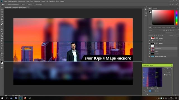Switch to the 'История' tab
The height and width of the screenshot is (100, 179).
(x=155, y=27)
